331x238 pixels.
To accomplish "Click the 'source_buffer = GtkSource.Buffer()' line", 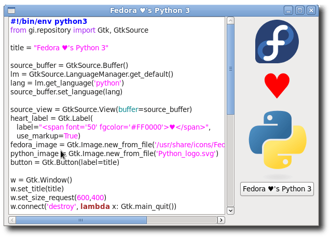I will [69, 65].
